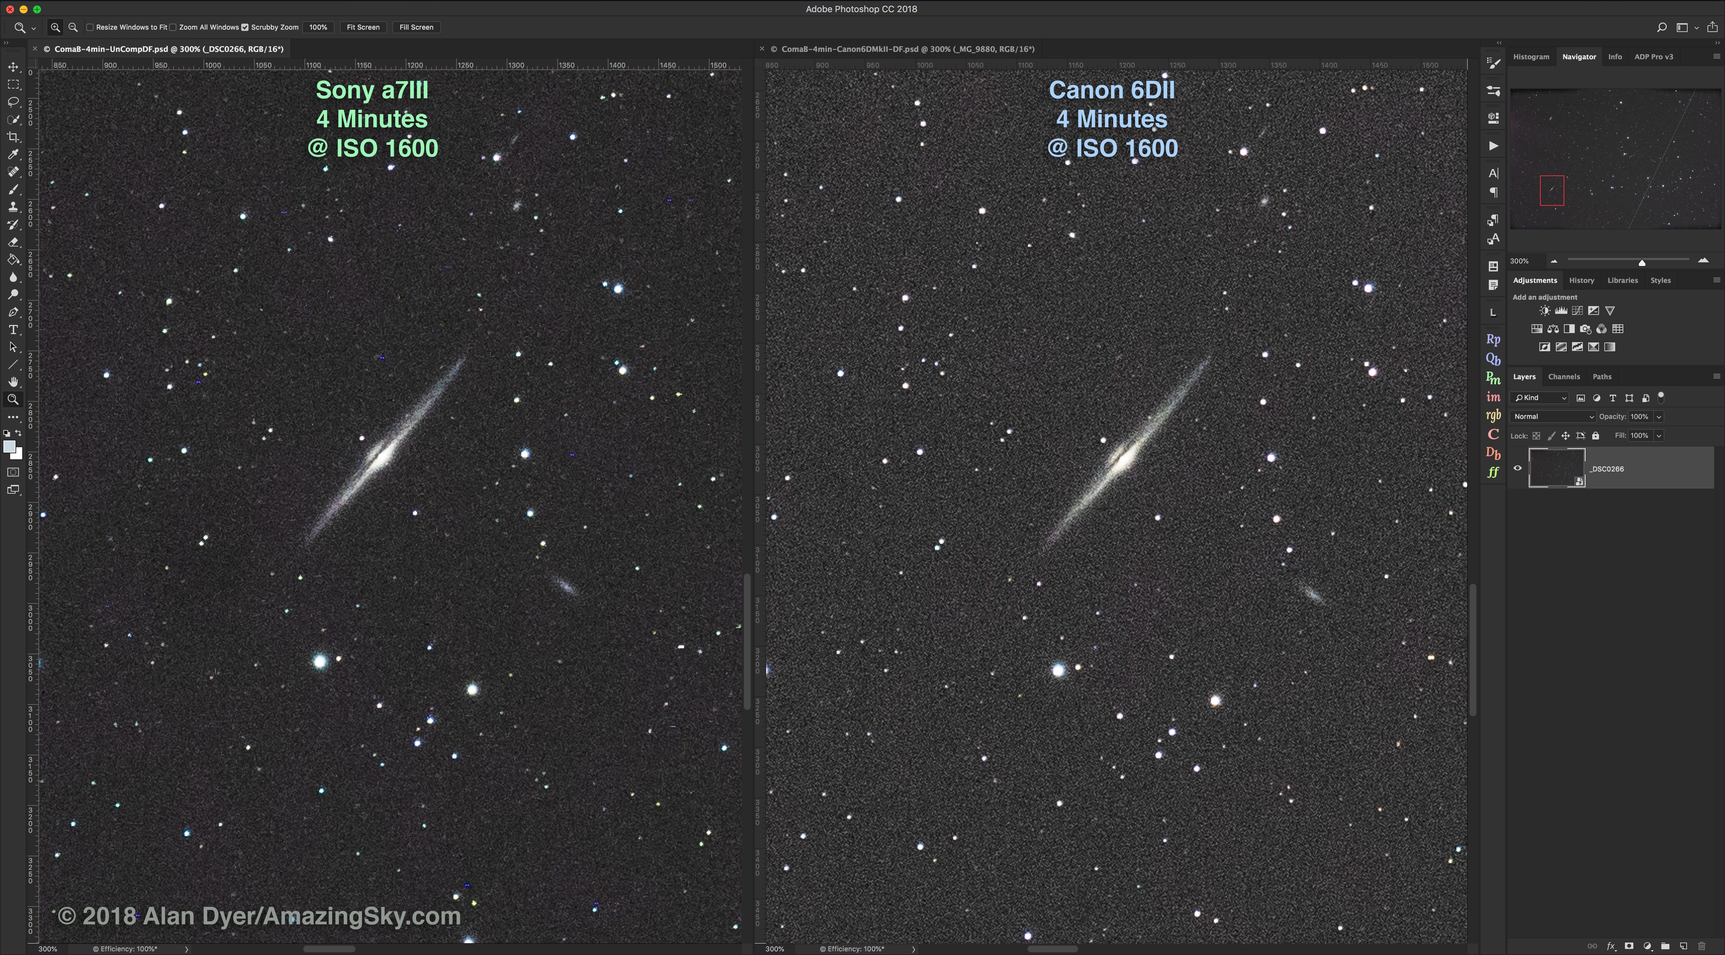
Task: Activate the Eyedropper tool
Action: pos(13,154)
